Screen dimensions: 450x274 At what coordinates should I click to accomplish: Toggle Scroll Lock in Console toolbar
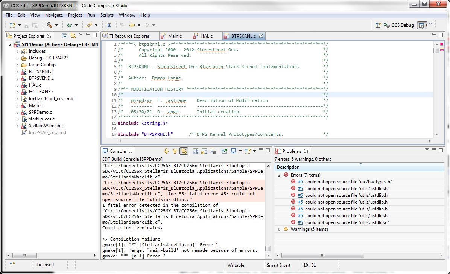click(x=204, y=151)
